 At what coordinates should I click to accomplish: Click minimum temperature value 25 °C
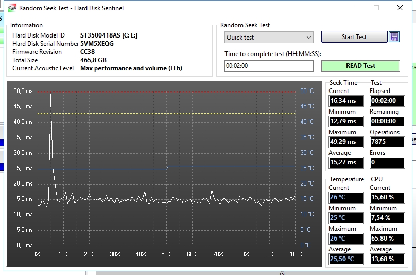pyautogui.click(x=346, y=218)
